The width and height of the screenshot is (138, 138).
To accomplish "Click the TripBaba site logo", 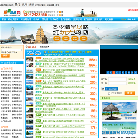I will click(12, 13).
